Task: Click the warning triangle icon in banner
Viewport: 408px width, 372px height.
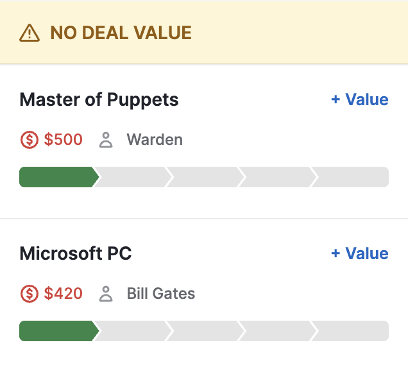Action: tap(30, 33)
